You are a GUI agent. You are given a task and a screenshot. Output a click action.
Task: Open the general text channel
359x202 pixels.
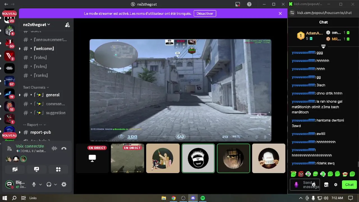[45, 95]
